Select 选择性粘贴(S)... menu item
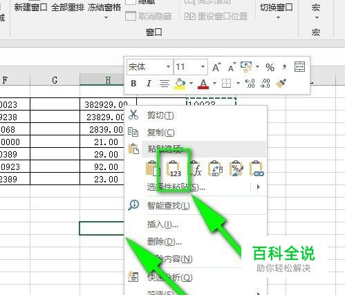The image size is (345, 295). point(176,187)
